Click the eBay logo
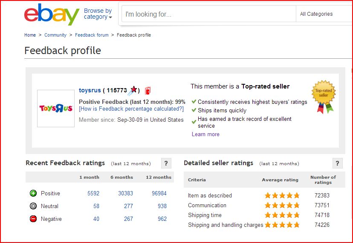The height and width of the screenshot is (243, 353). 52,14
